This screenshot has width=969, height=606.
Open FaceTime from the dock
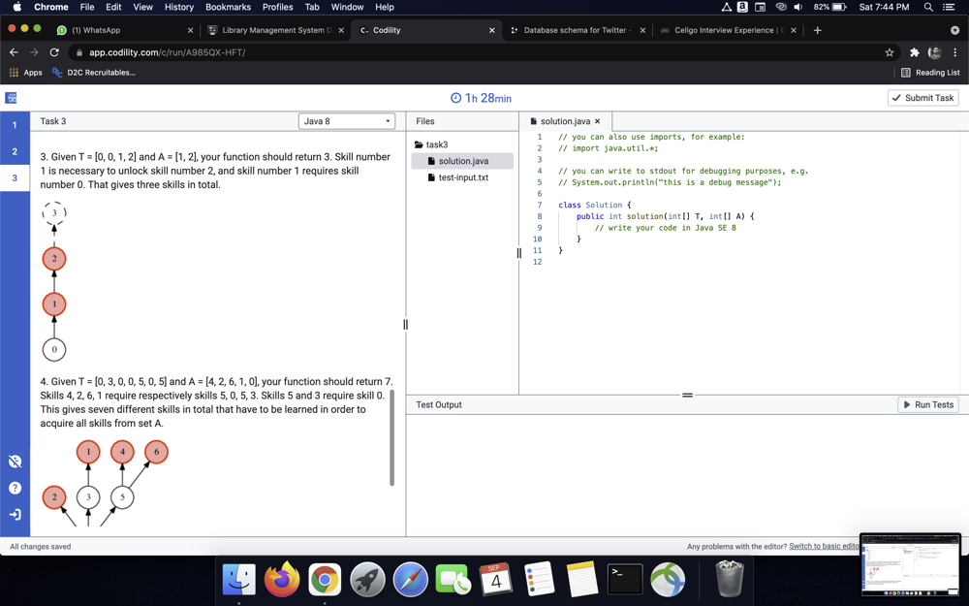click(x=453, y=580)
